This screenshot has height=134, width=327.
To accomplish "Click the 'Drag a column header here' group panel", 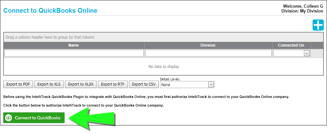I will pyautogui.click(x=163, y=37).
